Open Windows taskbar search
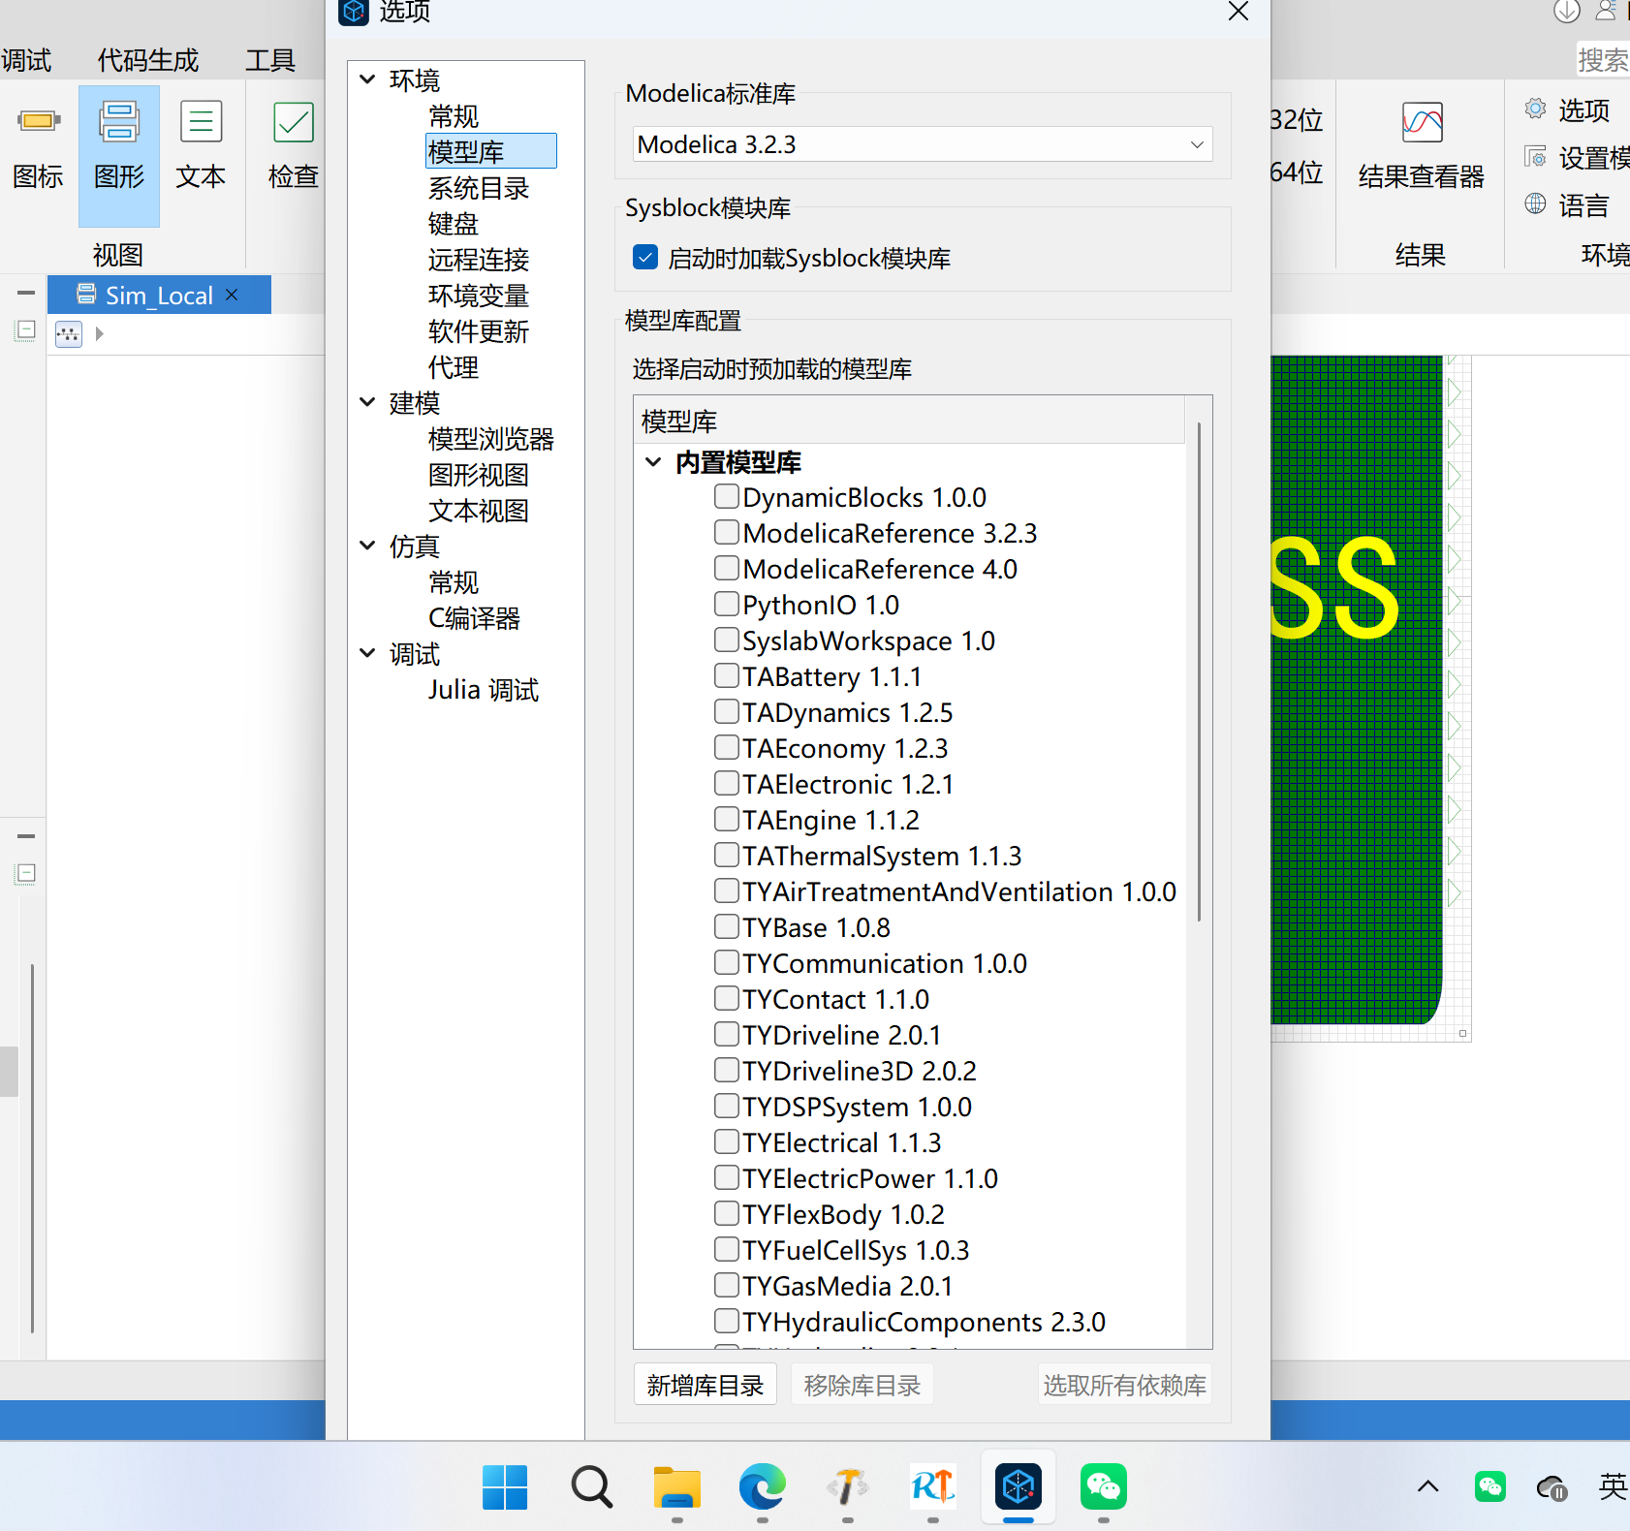Image resolution: width=1630 pixels, height=1531 pixels. [591, 1486]
